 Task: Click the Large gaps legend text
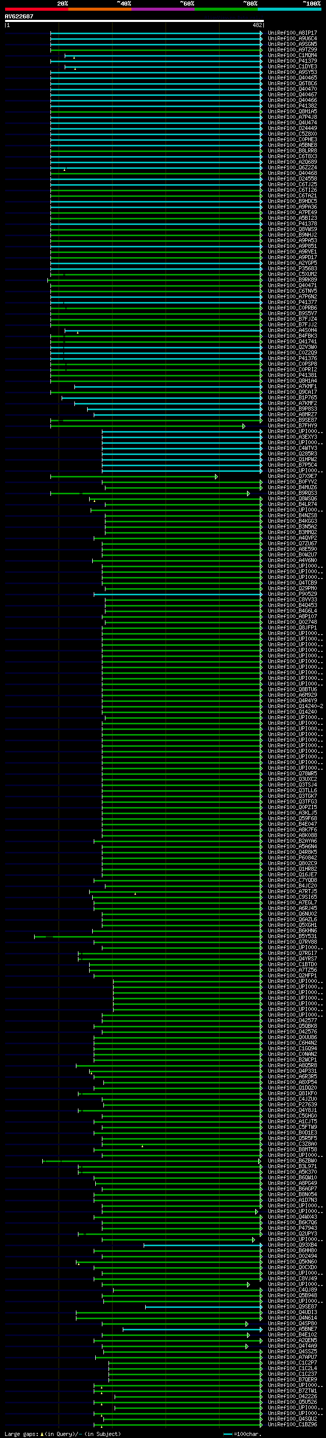(x=63, y=1434)
